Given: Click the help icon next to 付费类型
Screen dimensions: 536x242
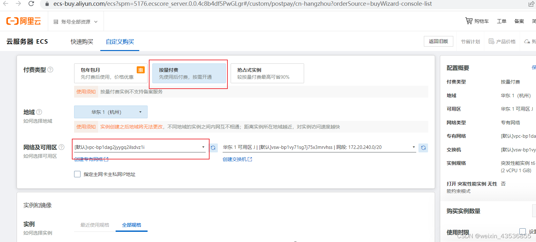Looking at the screenshot, I should 50,70.
